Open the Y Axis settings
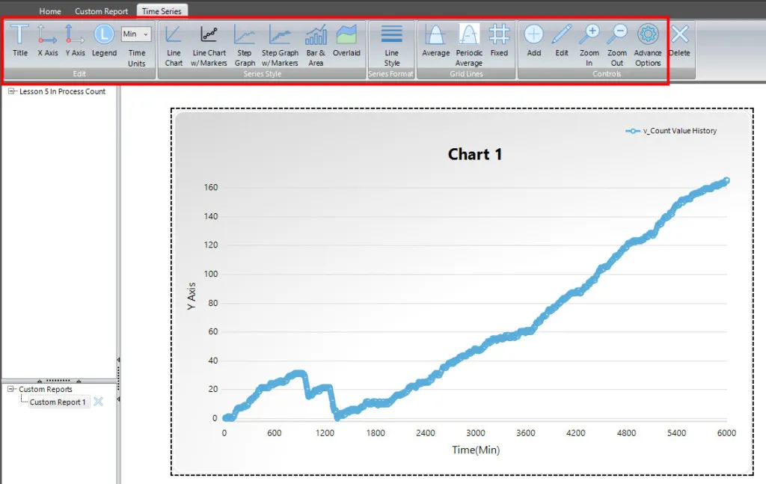The width and height of the screenshot is (766, 484). point(75,40)
